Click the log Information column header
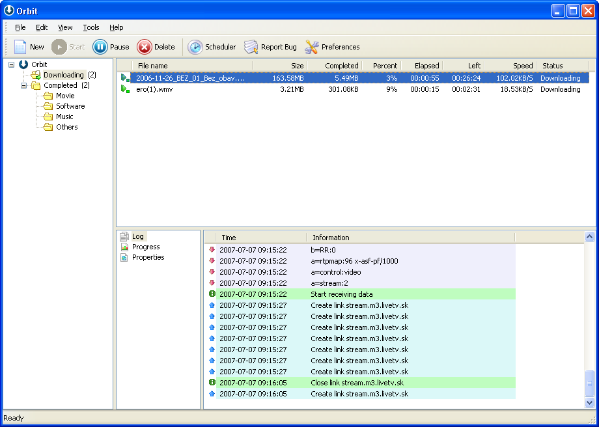Image resolution: width=599 pixels, height=427 pixels. point(411,238)
